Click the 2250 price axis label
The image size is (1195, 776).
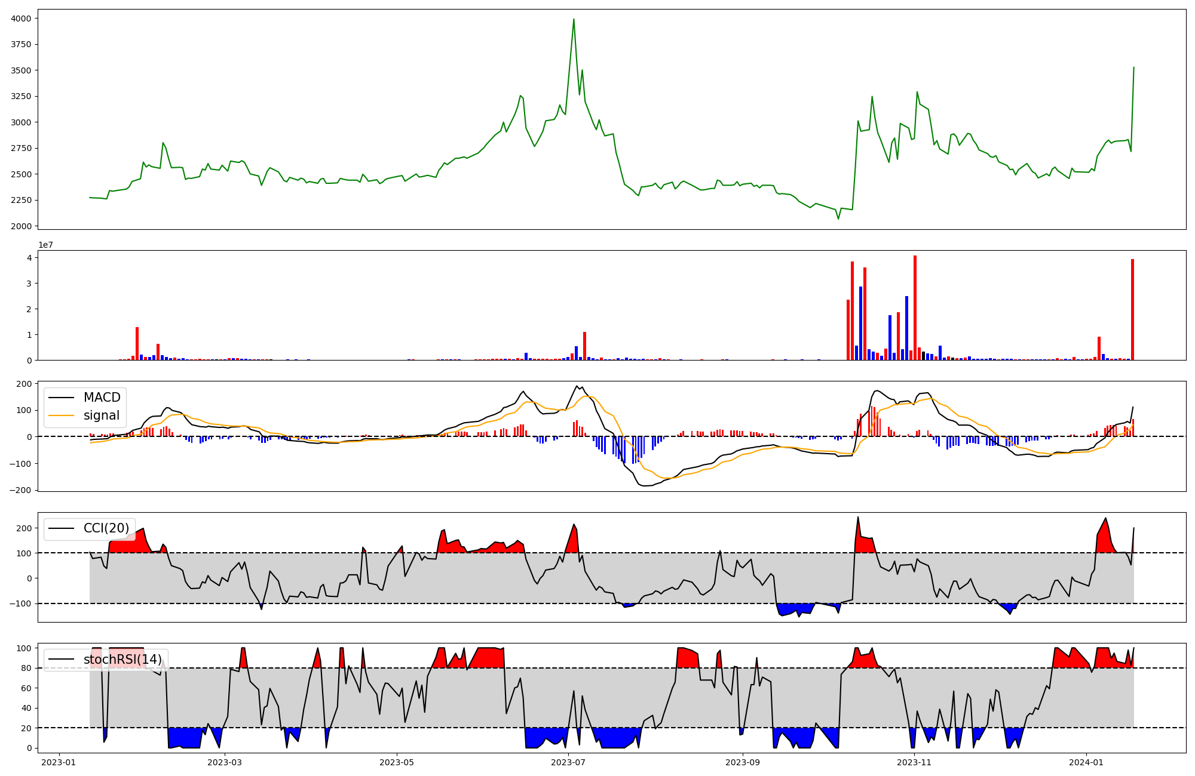pyautogui.click(x=22, y=200)
